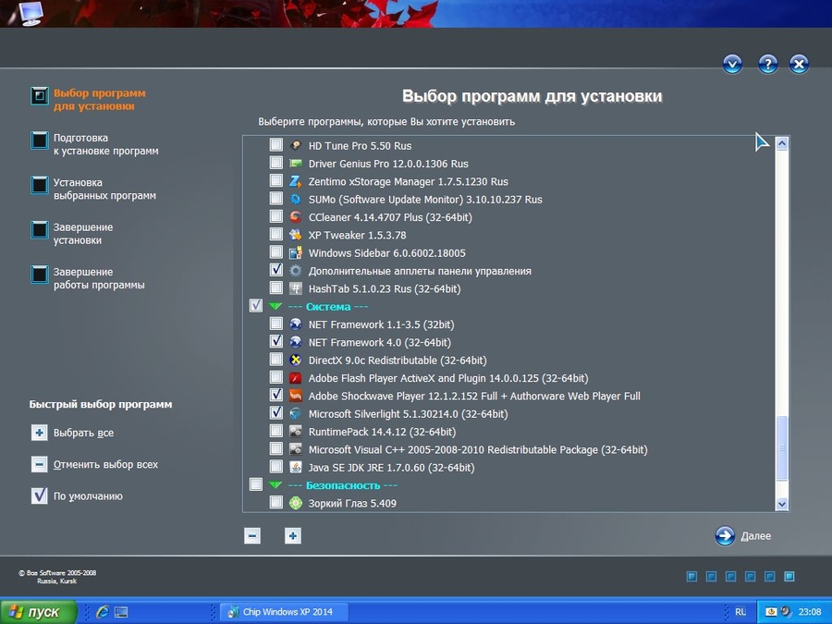Click the Adobe Flash Player icon
Viewport: 832px width, 624px height.
[x=296, y=378]
